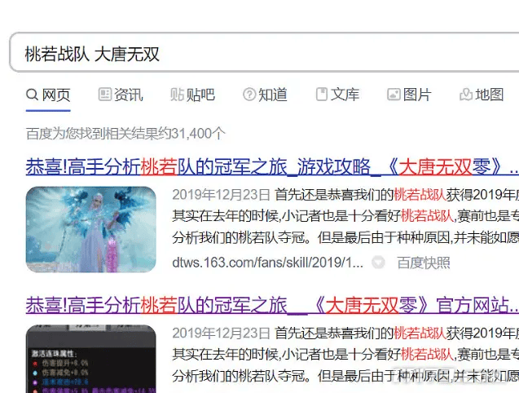The image size is (519, 393).
Task: Switch to the 知道 tab
Action: [x=265, y=95]
